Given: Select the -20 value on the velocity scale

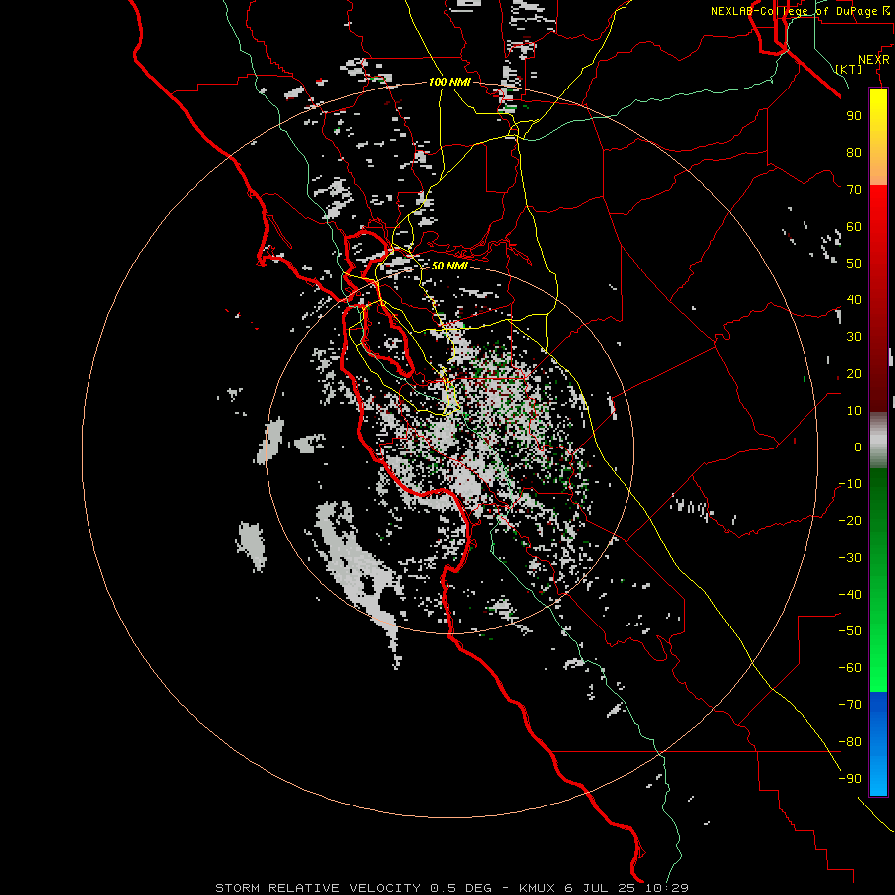Looking at the screenshot, I should click(x=850, y=520).
